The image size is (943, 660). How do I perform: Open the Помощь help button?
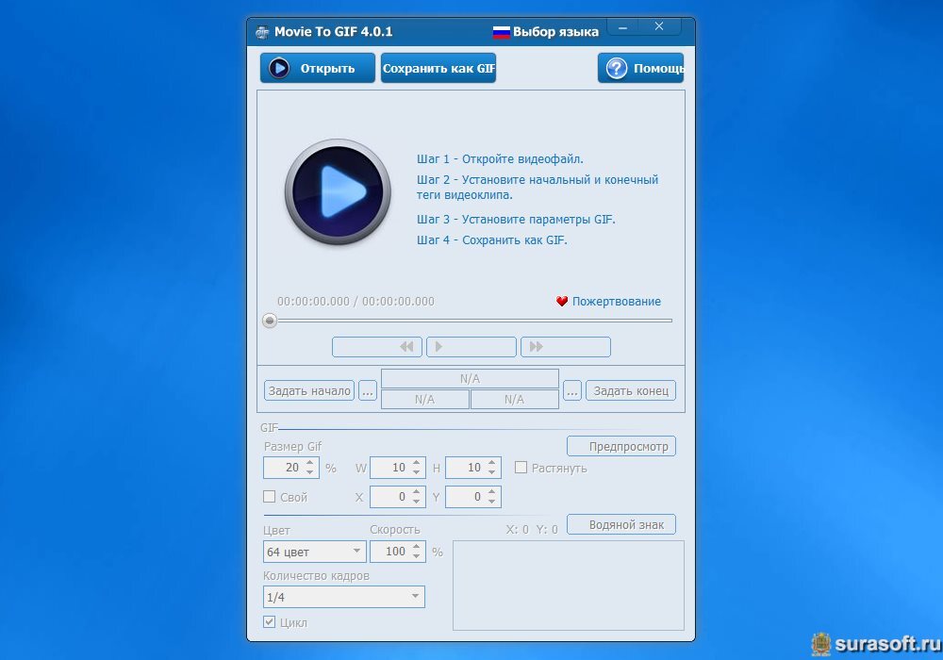[x=641, y=68]
